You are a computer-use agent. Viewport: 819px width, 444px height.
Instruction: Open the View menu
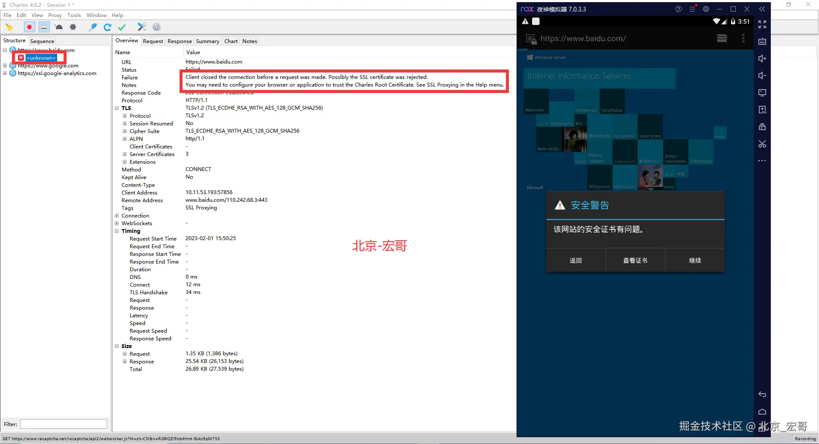(x=38, y=15)
